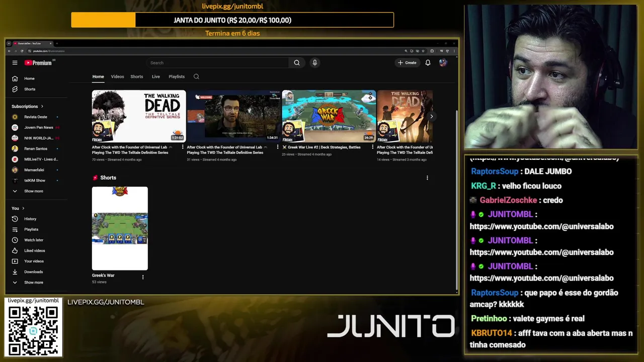The height and width of the screenshot is (362, 644).
Task: Select the channel Home tab
Action: point(98,76)
